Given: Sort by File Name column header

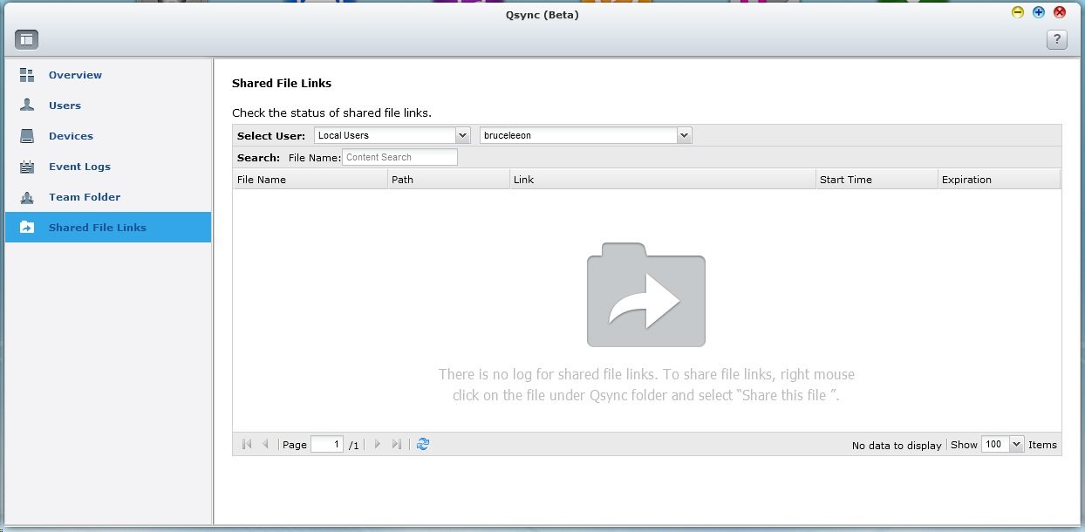Looking at the screenshot, I should click(x=310, y=179).
